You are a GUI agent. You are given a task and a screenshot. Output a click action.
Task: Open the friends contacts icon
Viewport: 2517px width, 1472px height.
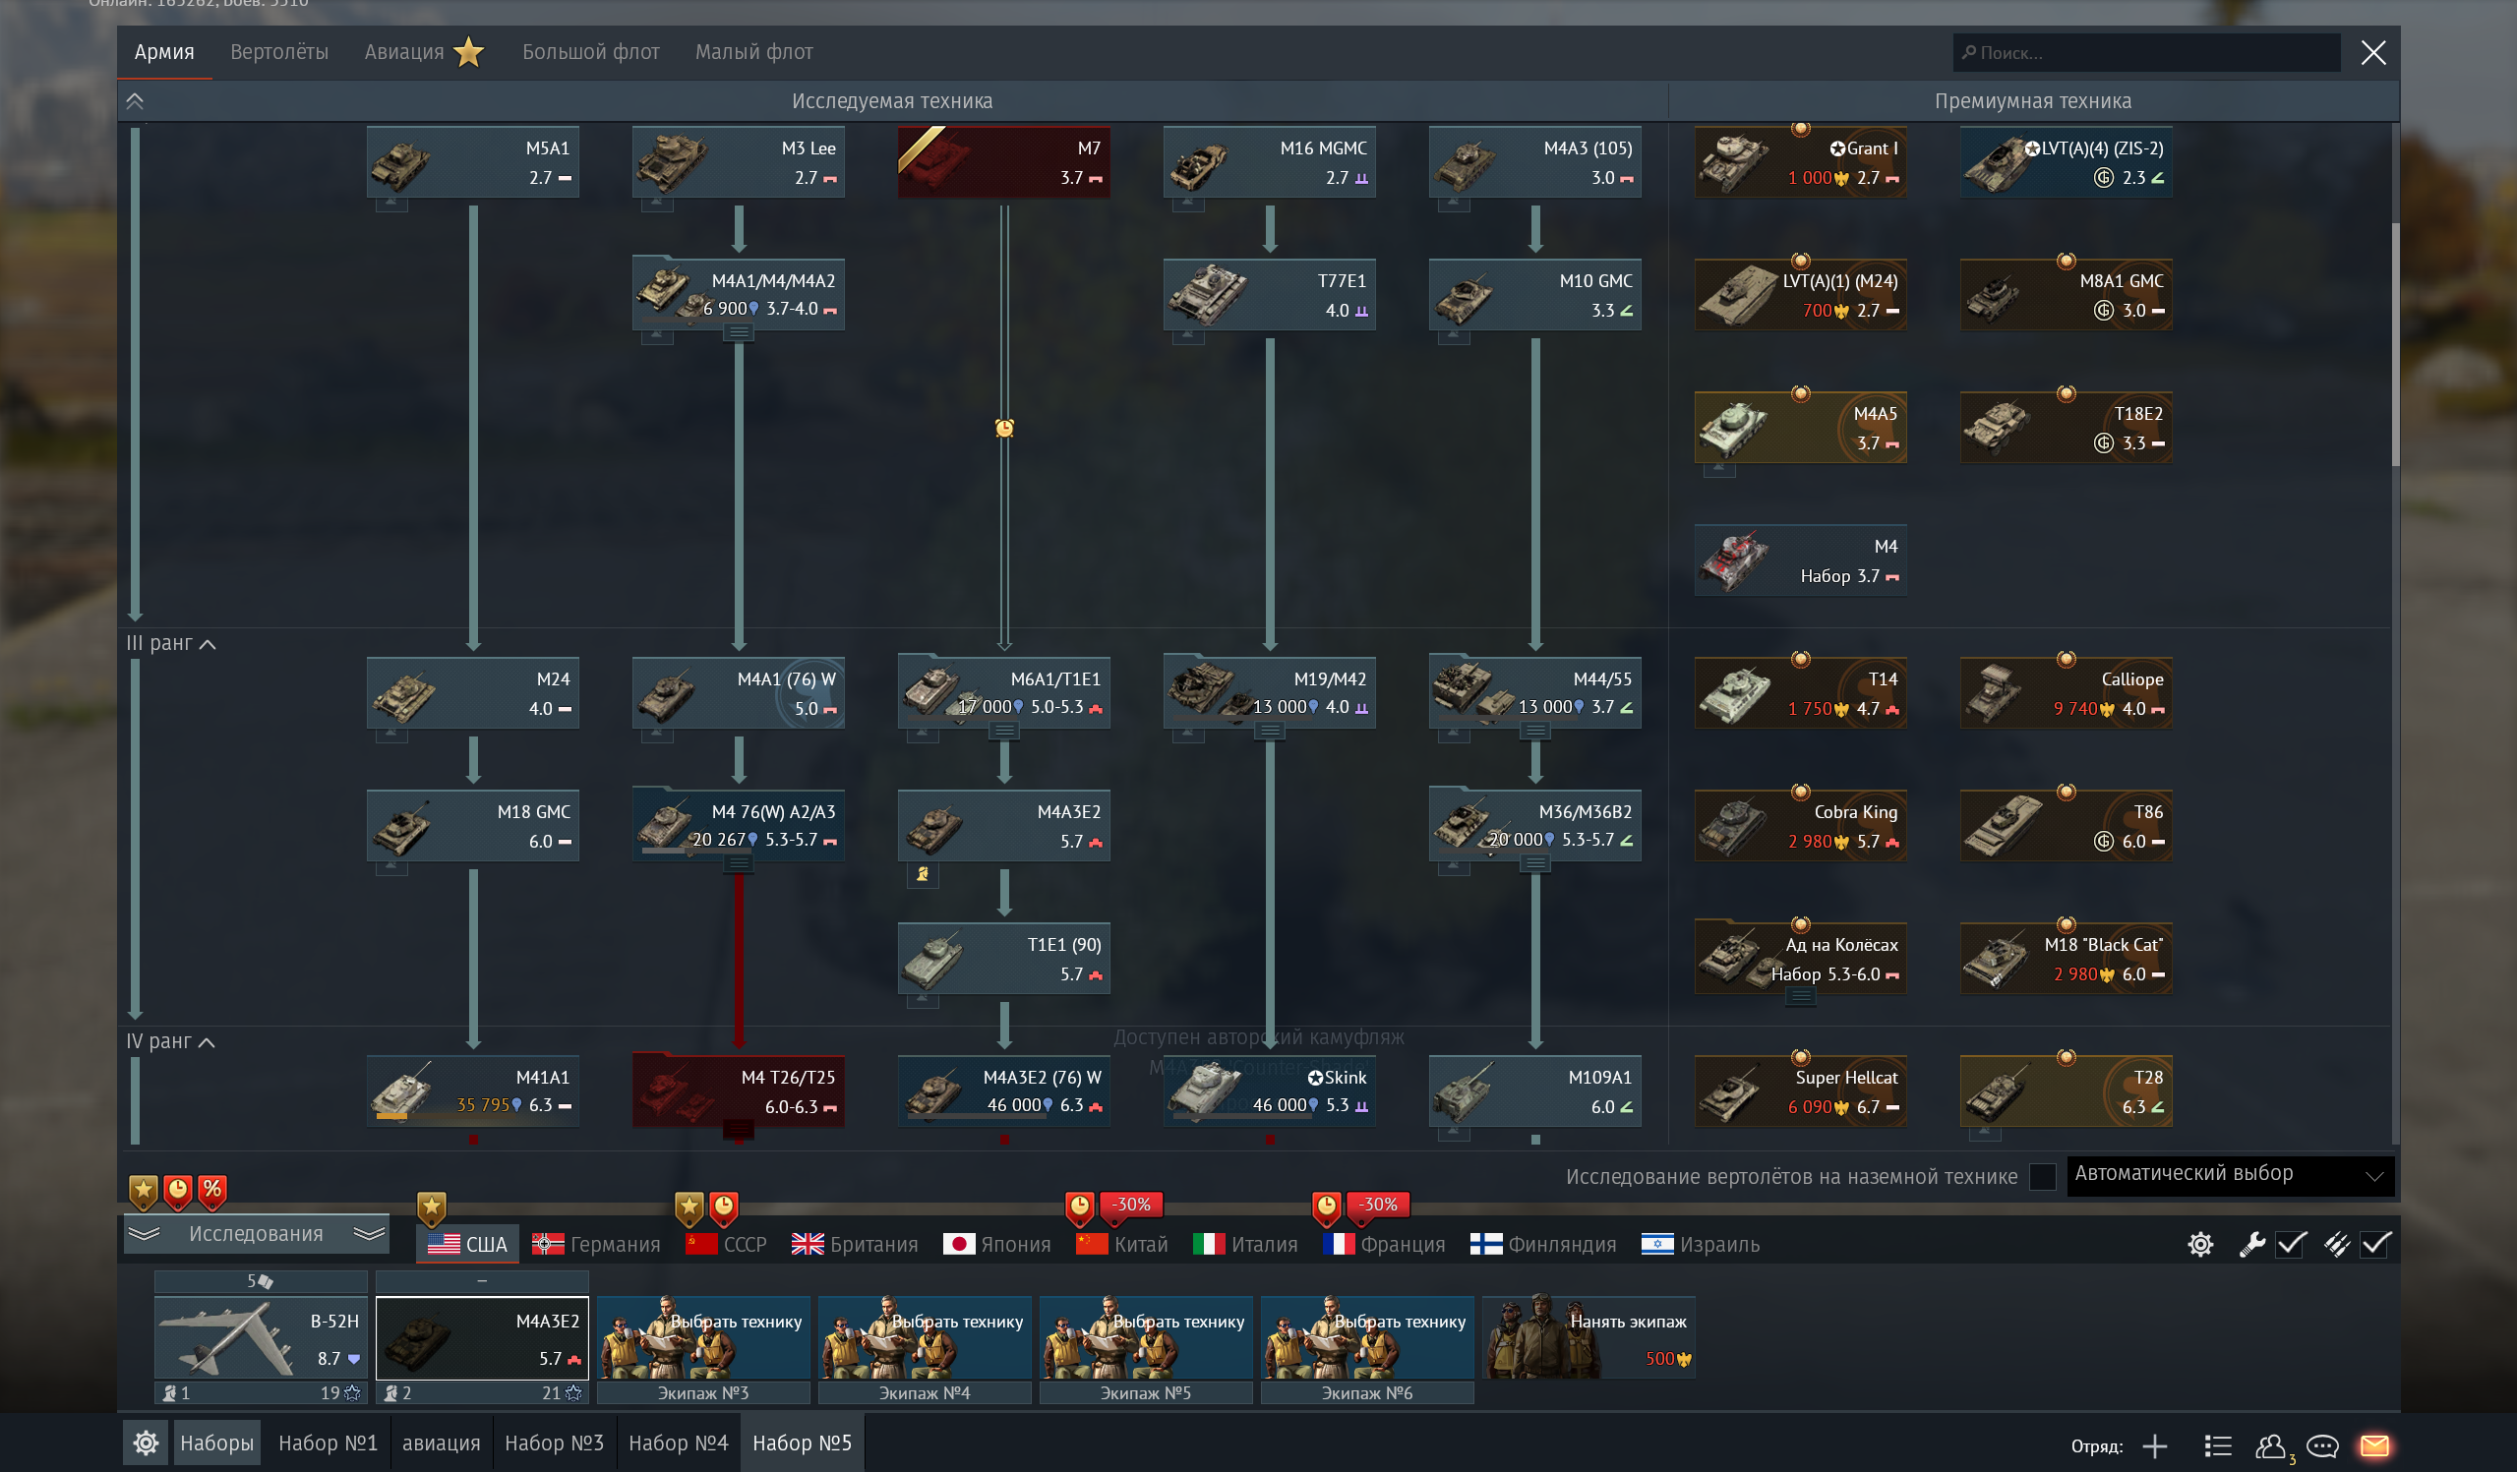click(2270, 1445)
